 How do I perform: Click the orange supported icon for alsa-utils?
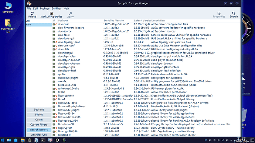56,49
